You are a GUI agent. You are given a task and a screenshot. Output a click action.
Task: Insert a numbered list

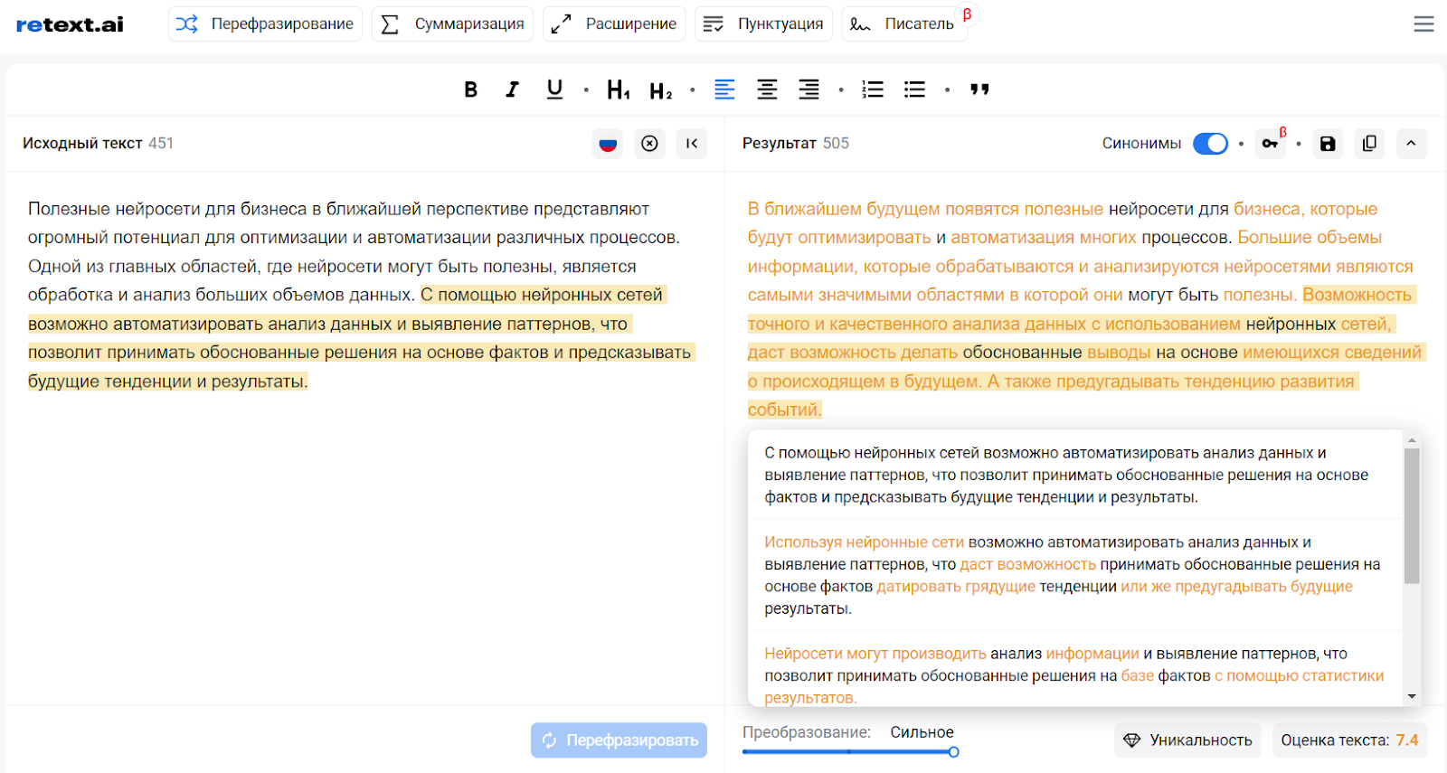coord(873,90)
